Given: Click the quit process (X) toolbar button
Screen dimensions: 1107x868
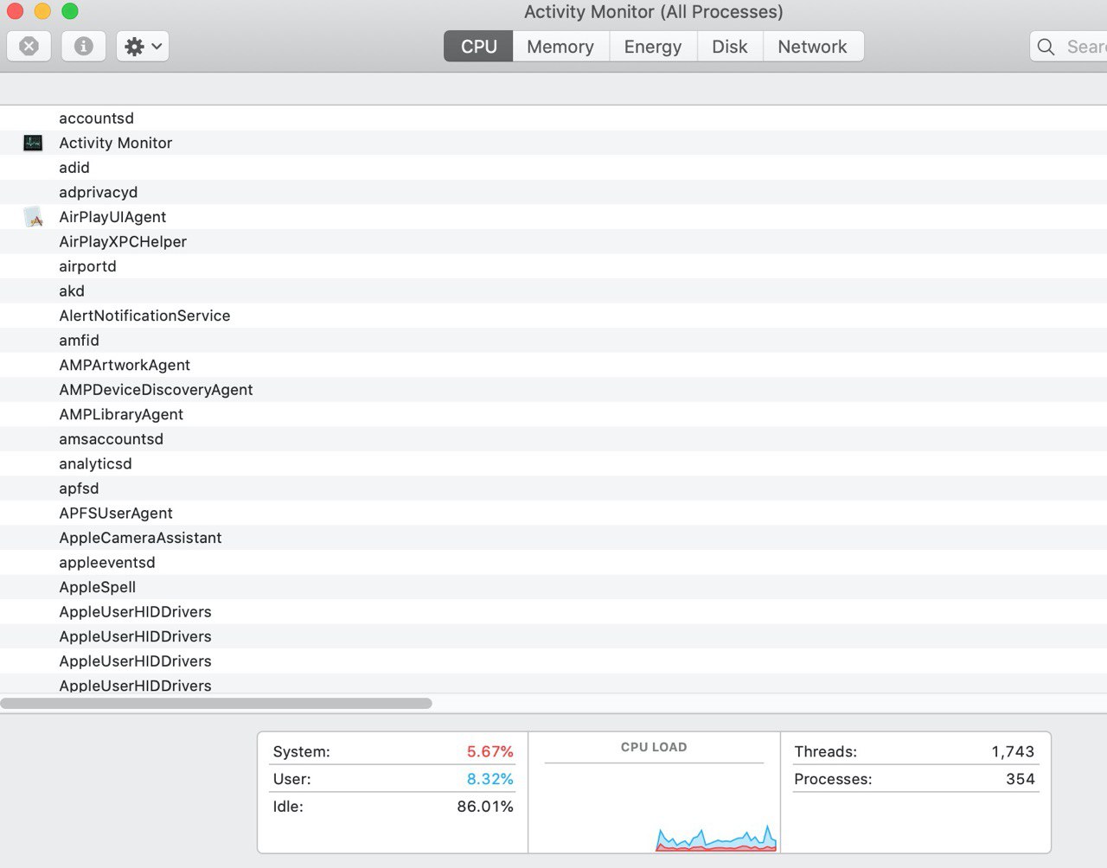Looking at the screenshot, I should pos(29,46).
